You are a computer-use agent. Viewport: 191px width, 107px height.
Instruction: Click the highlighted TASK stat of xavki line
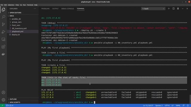click(x=114, y=77)
